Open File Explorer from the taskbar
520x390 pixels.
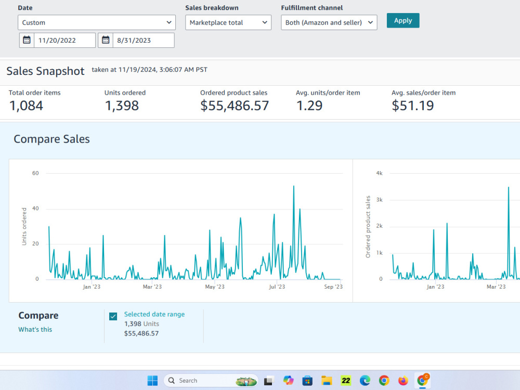click(327, 381)
